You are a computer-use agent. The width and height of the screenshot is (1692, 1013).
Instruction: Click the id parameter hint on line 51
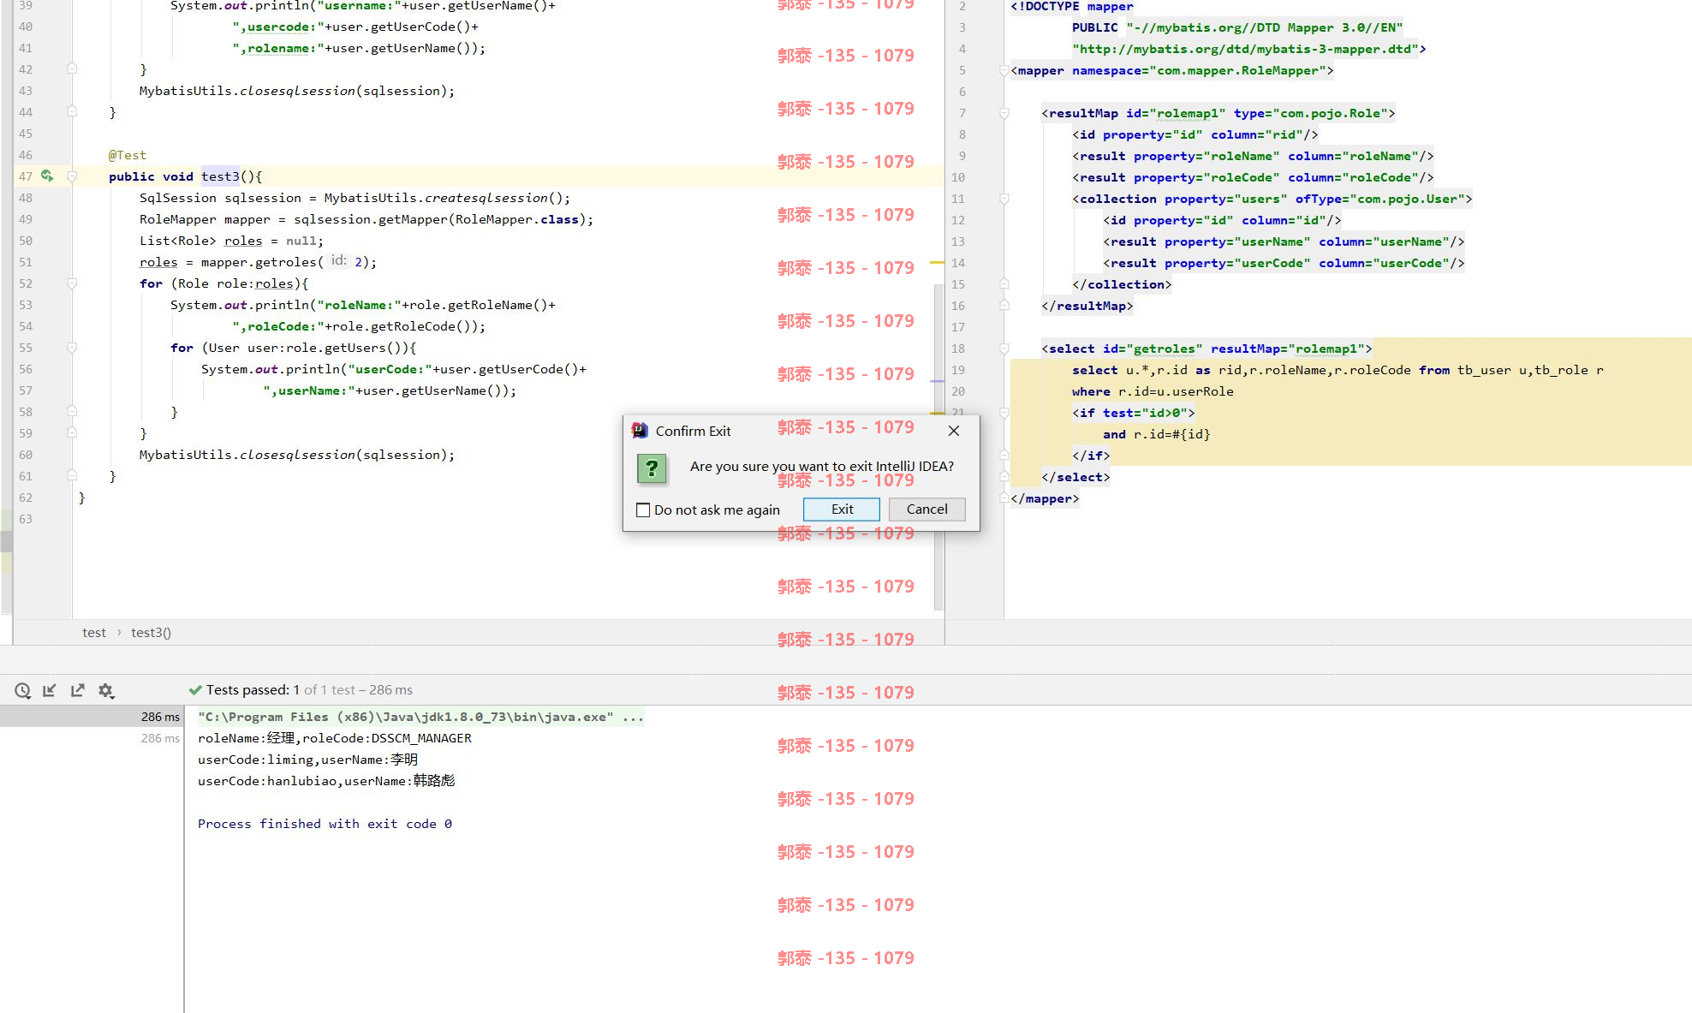pos(339,261)
